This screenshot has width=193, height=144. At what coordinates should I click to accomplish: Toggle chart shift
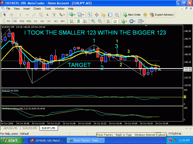click(115, 21)
